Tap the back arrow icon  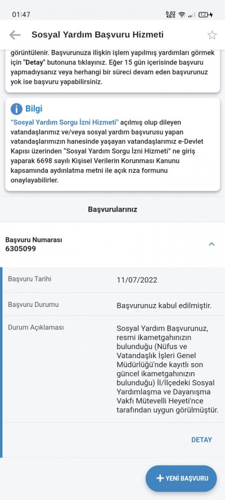[x=15, y=35]
